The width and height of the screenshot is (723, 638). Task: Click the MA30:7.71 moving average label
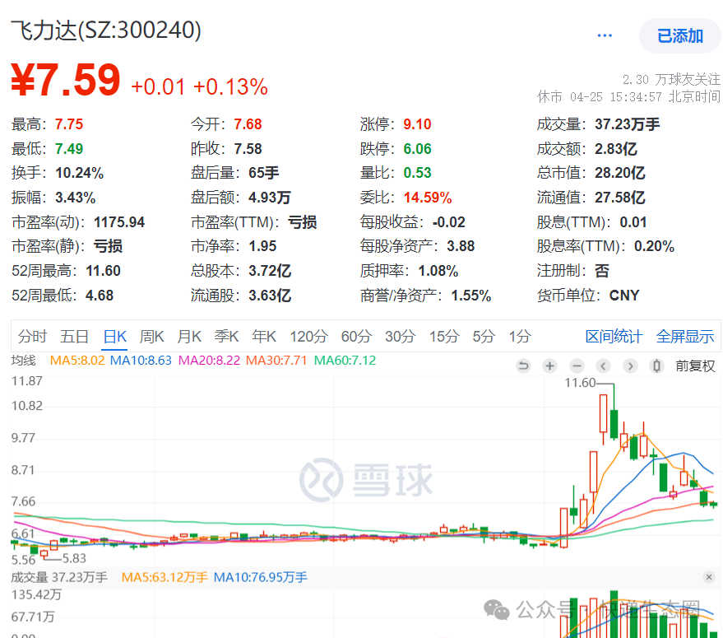click(x=276, y=360)
